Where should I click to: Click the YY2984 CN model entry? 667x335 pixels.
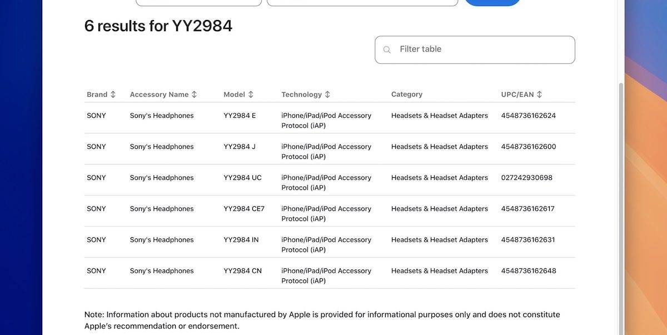point(242,271)
